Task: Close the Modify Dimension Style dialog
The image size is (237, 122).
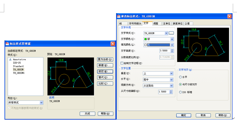Action: [x=229, y=16]
